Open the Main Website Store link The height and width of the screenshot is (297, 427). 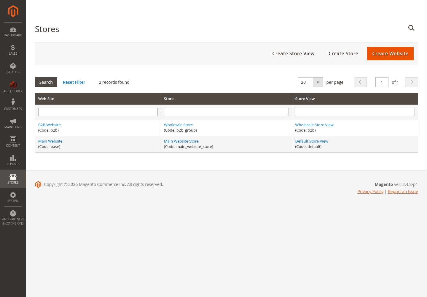coord(181,141)
